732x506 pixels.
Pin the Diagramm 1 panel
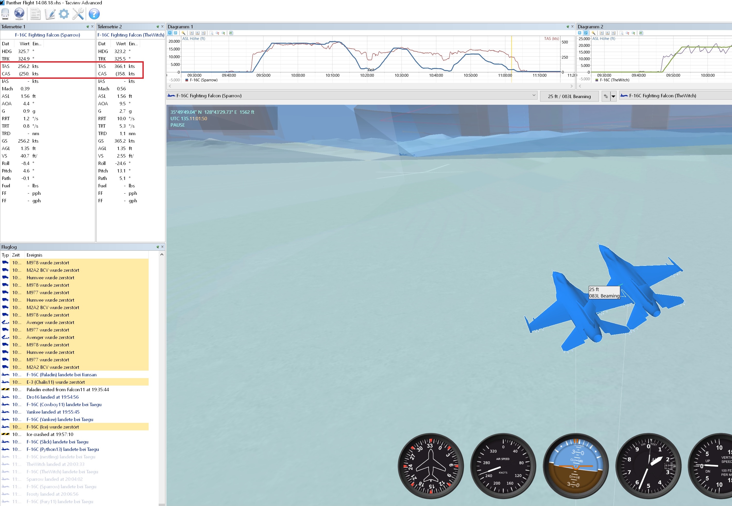(x=568, y=27)
